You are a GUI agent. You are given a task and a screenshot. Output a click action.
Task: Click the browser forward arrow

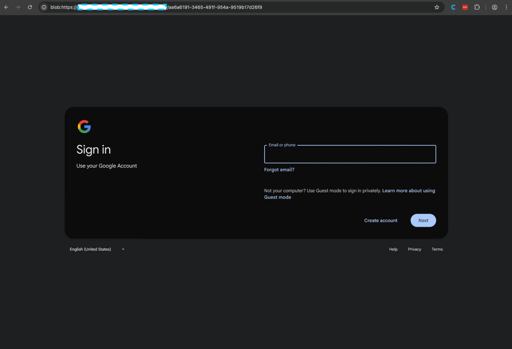tap(18, 7)
